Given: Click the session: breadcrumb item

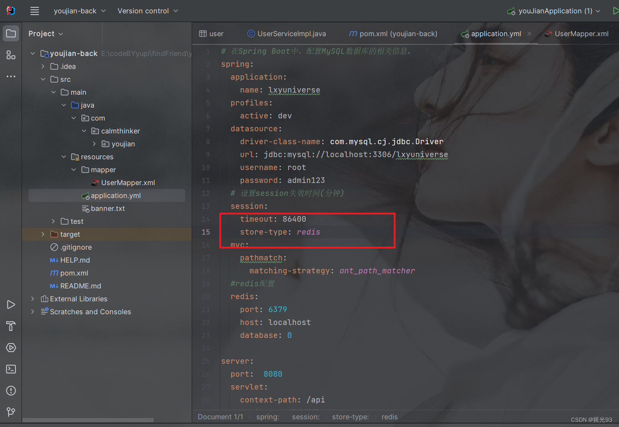Looking at the screenshot, I should tap(306, 417).
